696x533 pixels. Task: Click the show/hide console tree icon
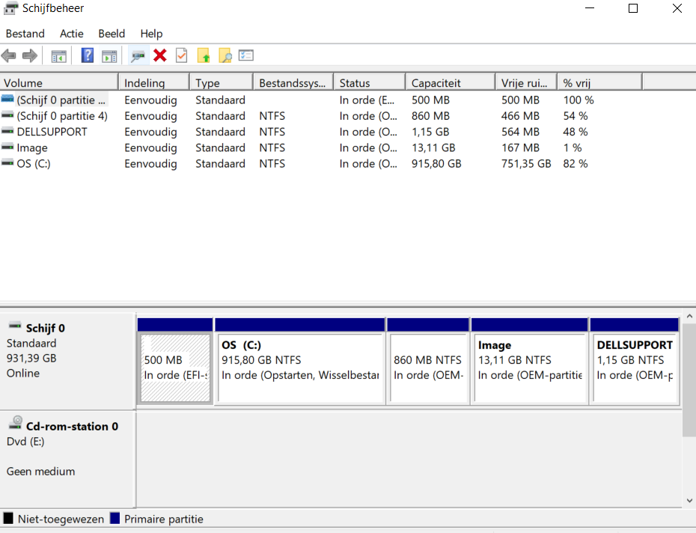coord(58,55)
